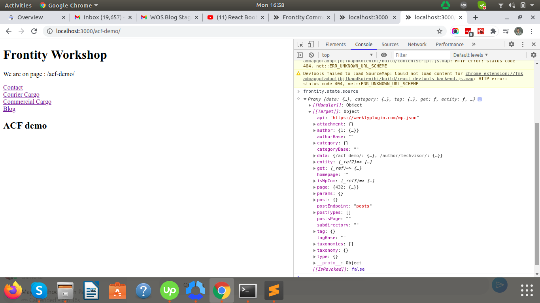The height and width of the screenshot is (303, 540).
Task: Click the inspect element picker icon
Action: pyautogui.click(x=300, y=45)
